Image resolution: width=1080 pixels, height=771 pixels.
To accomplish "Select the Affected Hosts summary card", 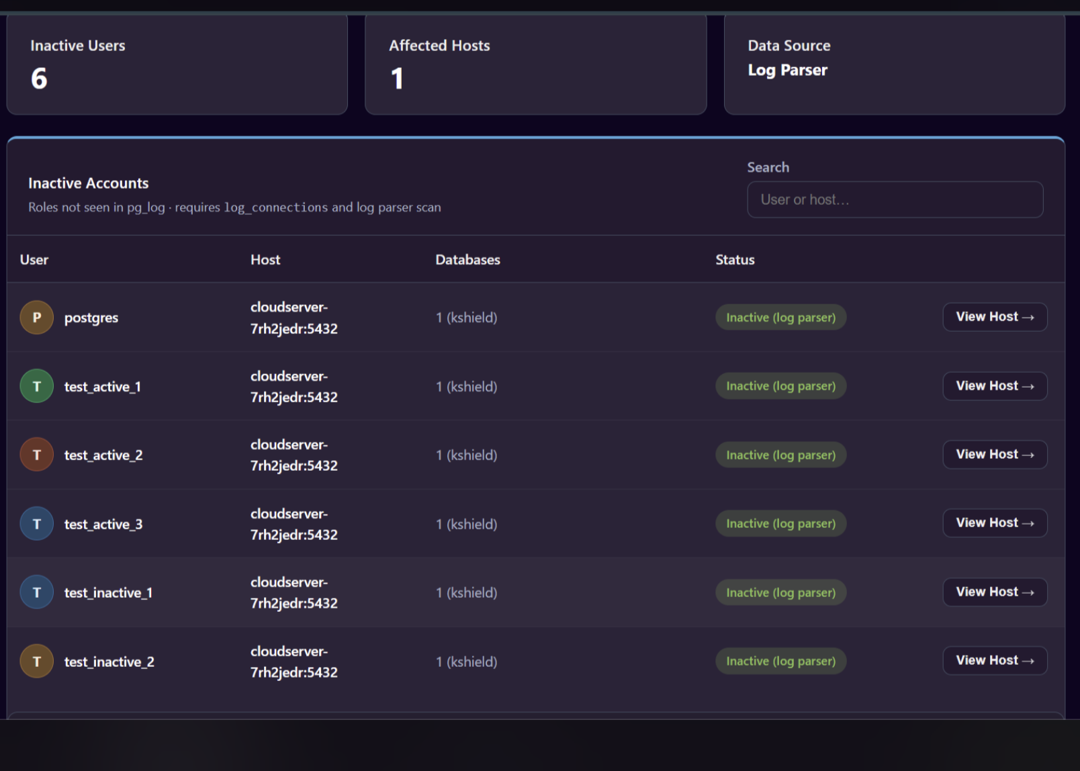I will tap(536, 64).
